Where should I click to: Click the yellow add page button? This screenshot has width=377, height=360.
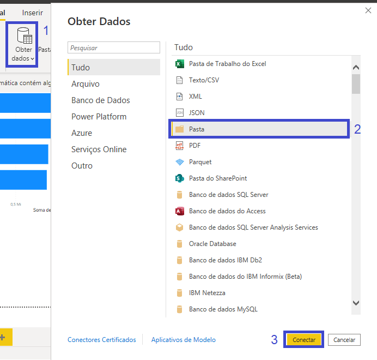coord(6,337)
